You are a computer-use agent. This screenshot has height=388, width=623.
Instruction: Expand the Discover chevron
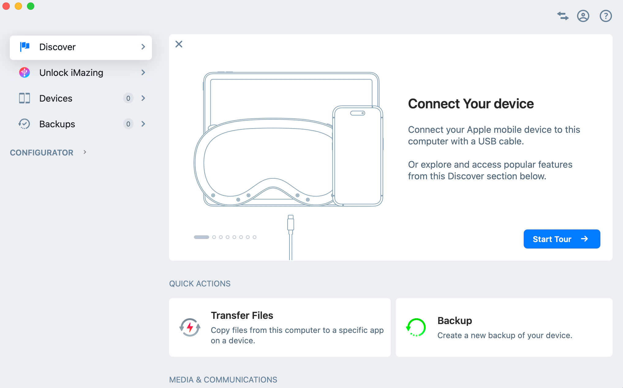click(143, 47)
